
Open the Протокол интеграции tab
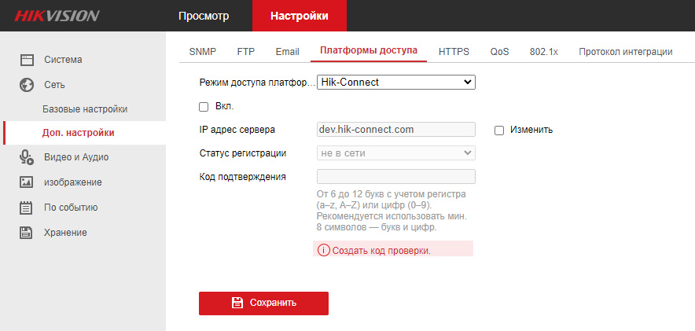click(x=625, y=52)
